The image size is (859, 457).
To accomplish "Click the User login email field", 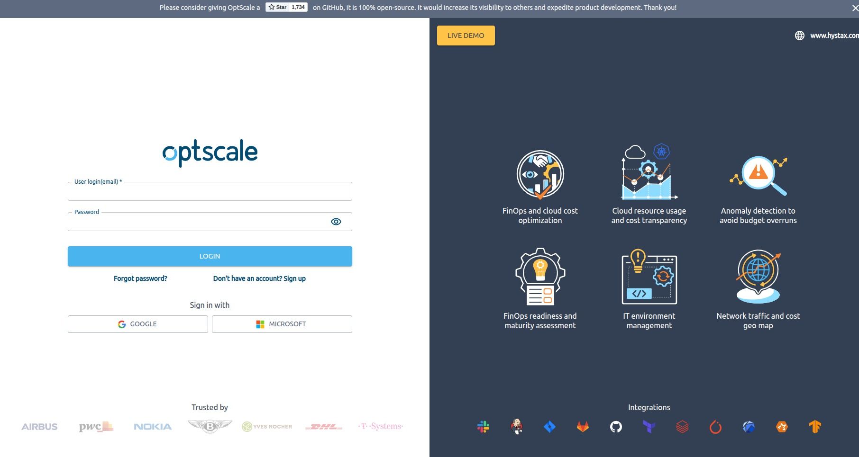I will (x=210, y=191).
